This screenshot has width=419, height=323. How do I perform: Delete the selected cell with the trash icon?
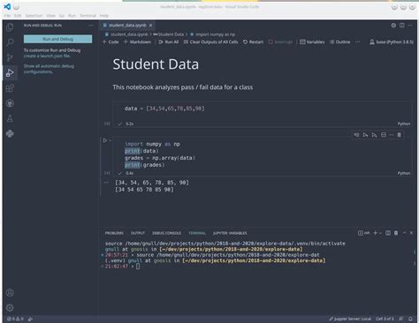coord(399,135)
